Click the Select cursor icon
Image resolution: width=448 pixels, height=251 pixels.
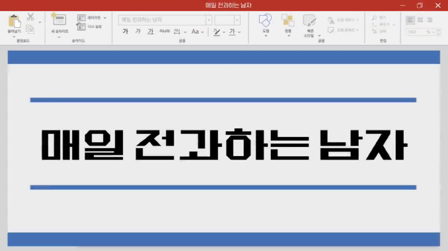374,32
